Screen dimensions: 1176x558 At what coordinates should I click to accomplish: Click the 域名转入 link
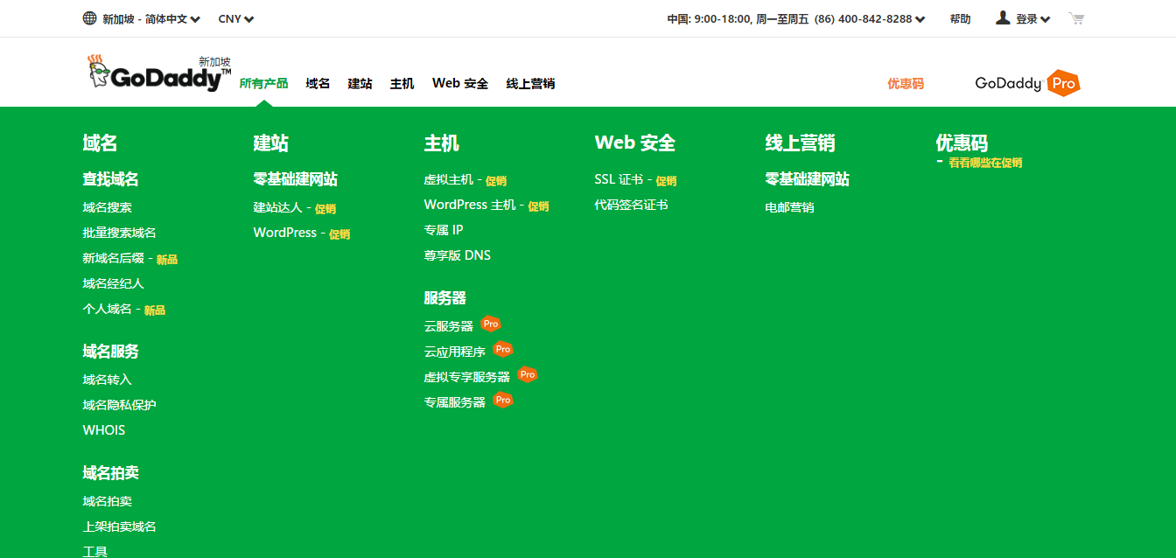point(108,380)
